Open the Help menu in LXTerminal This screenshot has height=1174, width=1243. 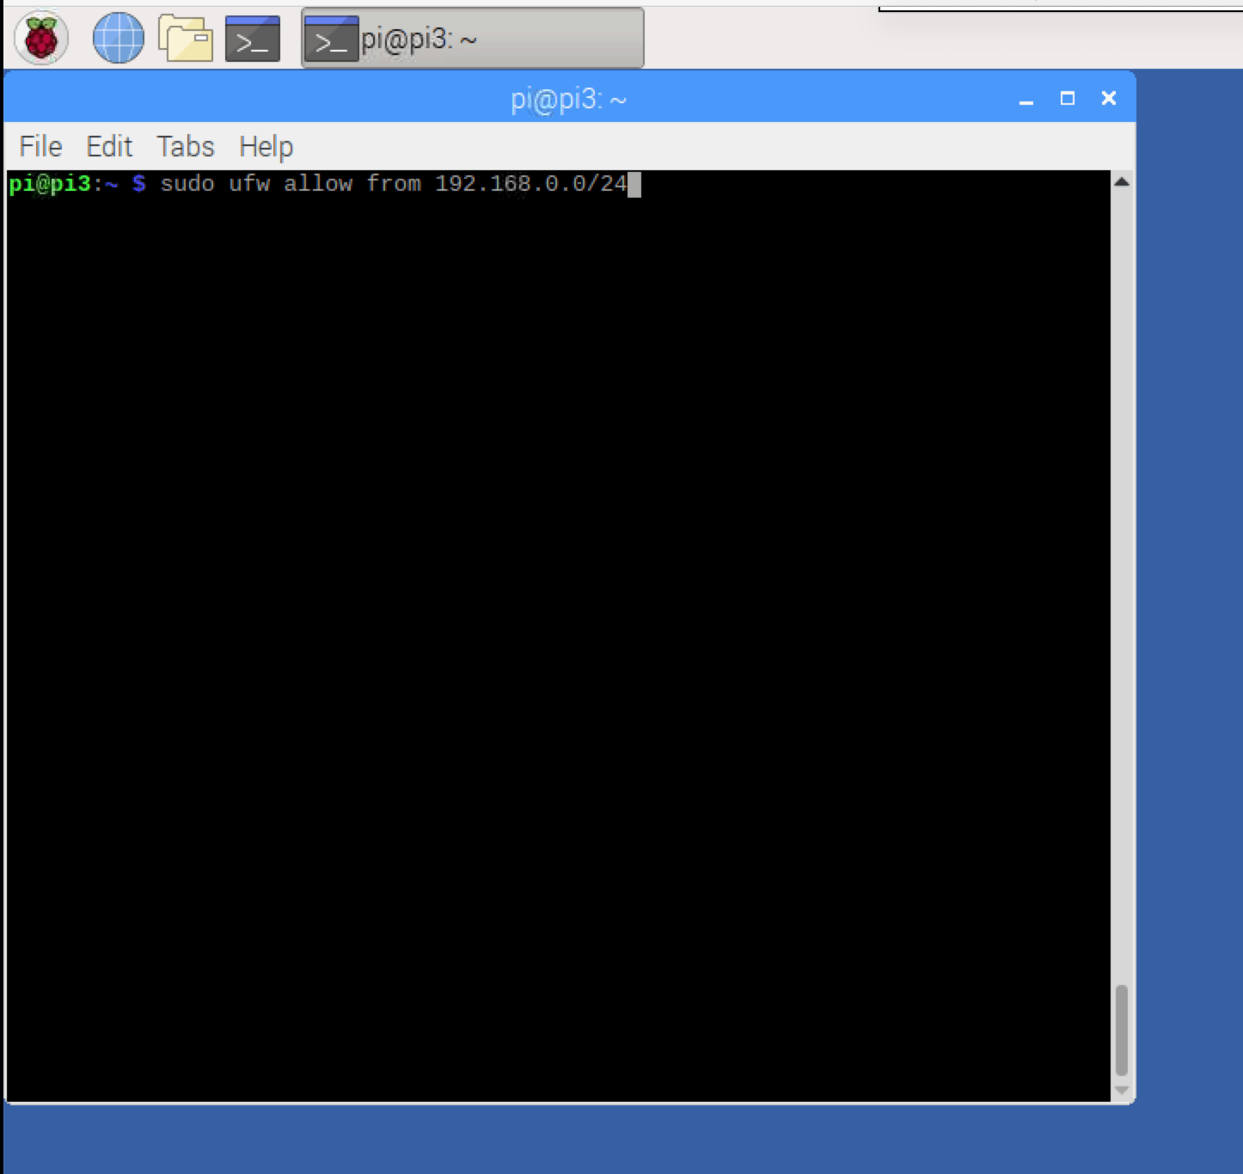point(265,146)
